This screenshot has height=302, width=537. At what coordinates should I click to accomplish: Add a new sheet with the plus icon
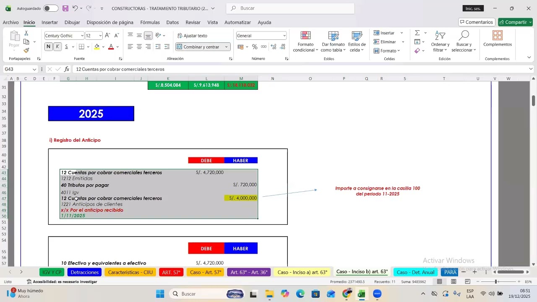pyautogui.click(x=474, y=272)
